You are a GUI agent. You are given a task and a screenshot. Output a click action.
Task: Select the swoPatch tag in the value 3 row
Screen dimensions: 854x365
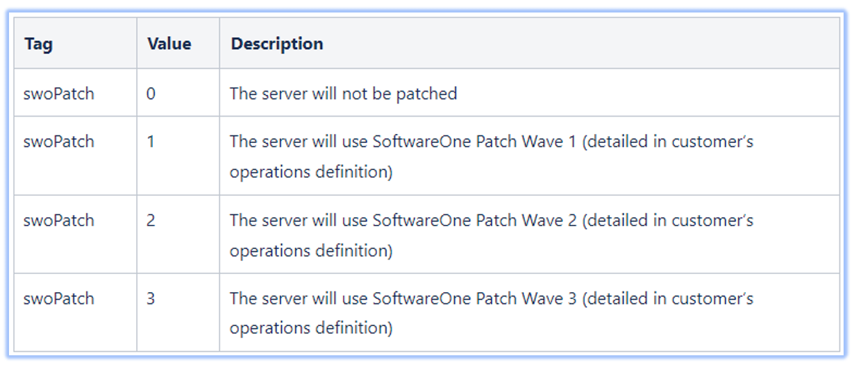(x=58, y=299)
